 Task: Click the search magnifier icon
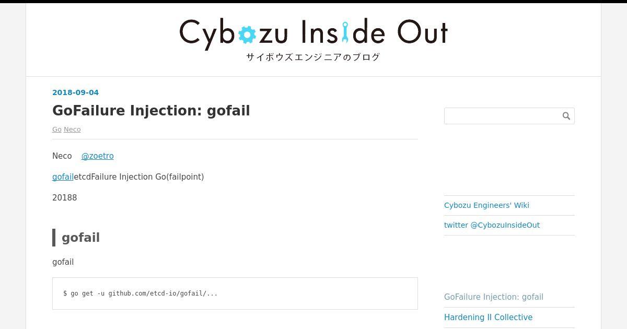coord(566,116)
